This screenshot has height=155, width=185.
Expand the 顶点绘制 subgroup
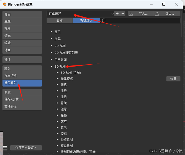click(58, 140)
